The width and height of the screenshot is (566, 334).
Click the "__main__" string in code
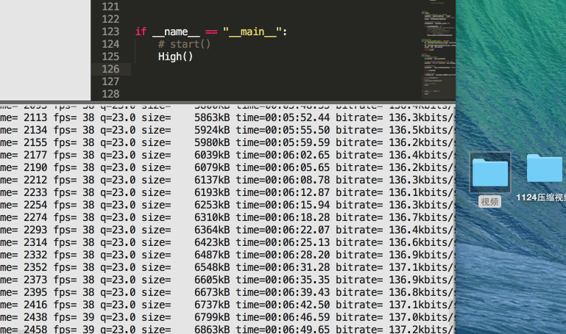coord(253,32)
